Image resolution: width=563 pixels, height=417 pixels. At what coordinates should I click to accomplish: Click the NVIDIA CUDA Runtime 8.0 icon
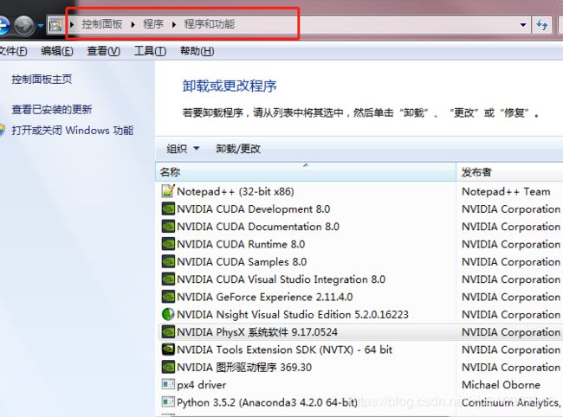(168, 244)
